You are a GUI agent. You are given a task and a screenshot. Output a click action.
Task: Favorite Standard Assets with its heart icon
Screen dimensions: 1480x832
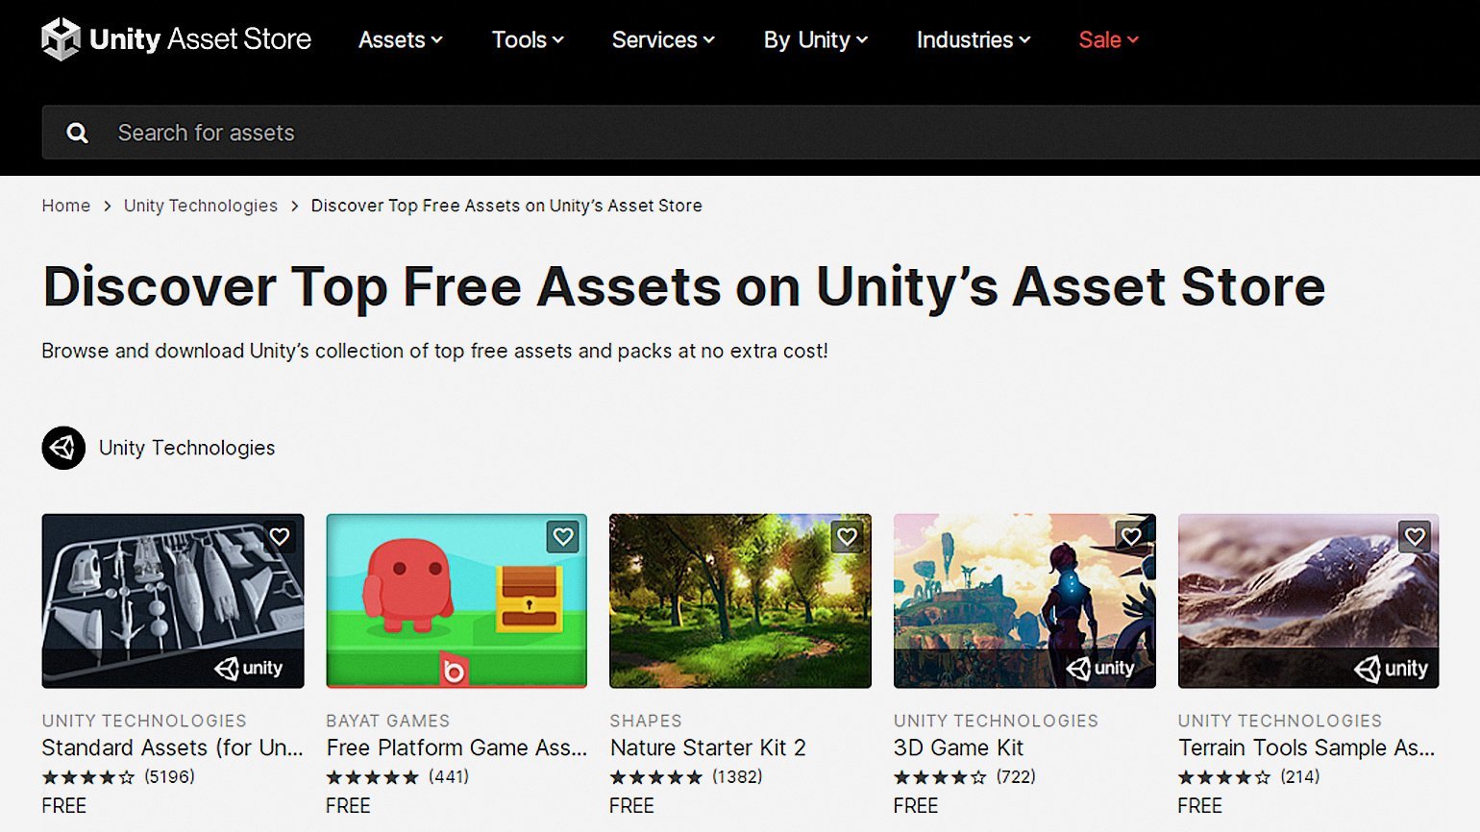(280, 537)
